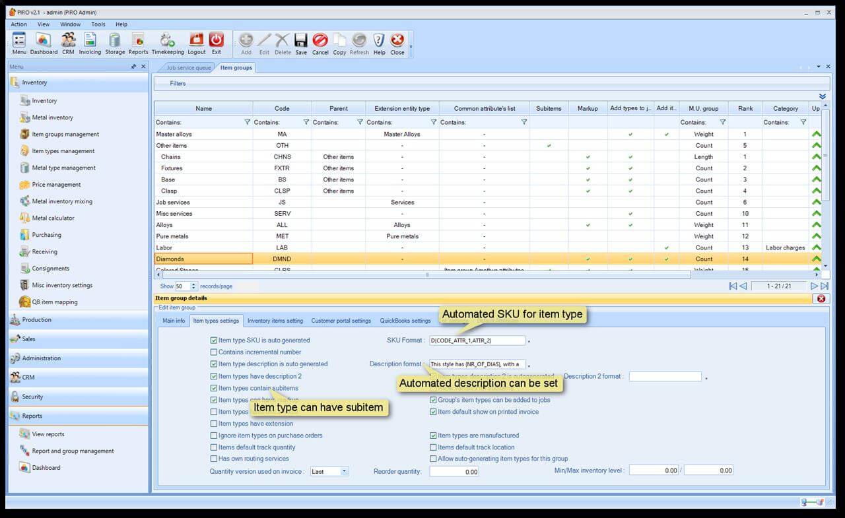Image resolution: width=845 pixels, height=518 pixels.
Task: Expand the Production menu section
Action: (78, 319)
